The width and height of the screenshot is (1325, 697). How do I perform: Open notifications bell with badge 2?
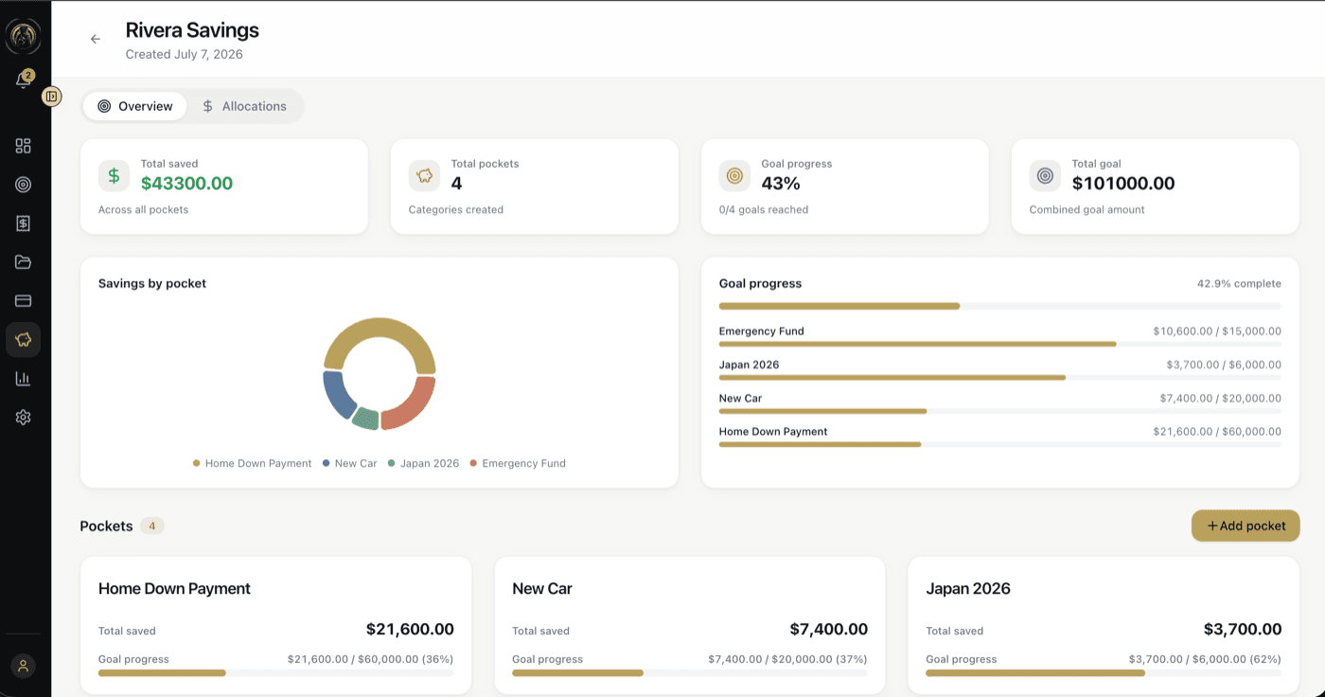(x=23, y=80)
